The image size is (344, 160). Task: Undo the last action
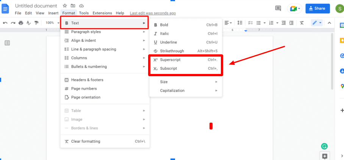[5, 23]
